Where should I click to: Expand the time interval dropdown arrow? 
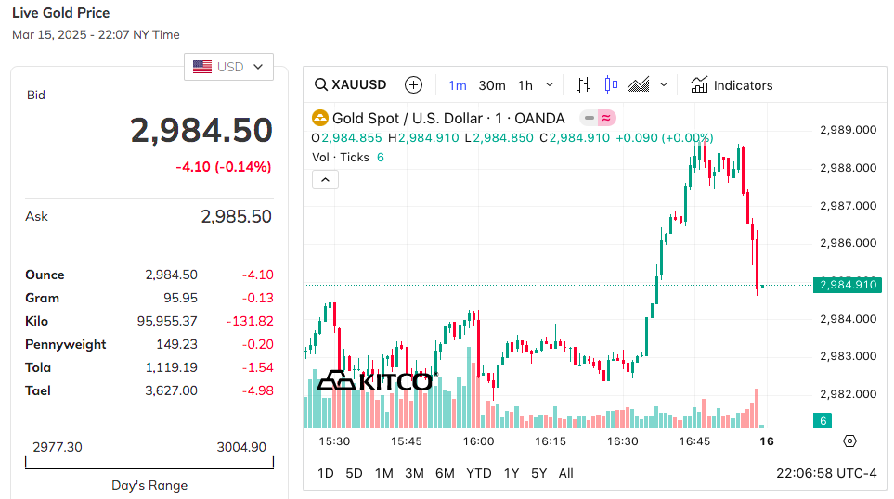[550, 85]
